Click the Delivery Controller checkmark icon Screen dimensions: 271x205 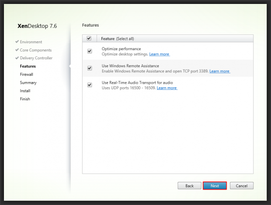tap(17, 58)
